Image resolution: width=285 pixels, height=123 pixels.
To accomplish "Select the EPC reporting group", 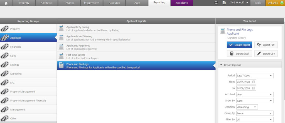I will (28, 83).
